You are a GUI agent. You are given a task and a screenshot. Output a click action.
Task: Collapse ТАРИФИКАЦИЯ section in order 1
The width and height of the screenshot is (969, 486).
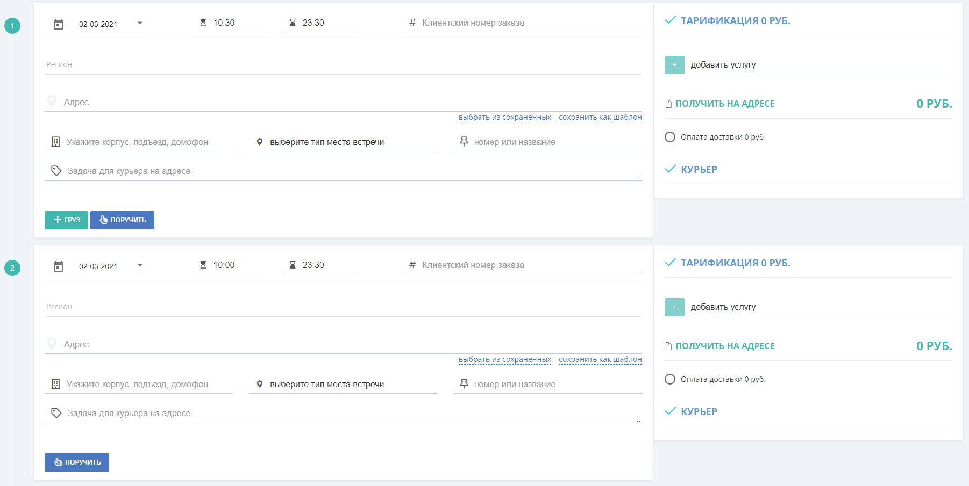(728, 21)
